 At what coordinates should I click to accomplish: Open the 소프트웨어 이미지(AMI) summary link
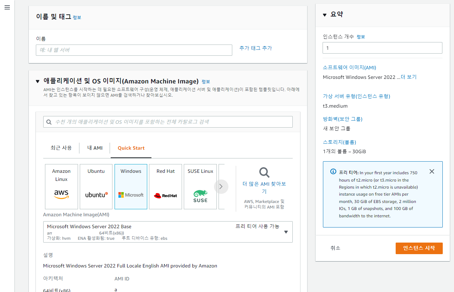point(349,68)
